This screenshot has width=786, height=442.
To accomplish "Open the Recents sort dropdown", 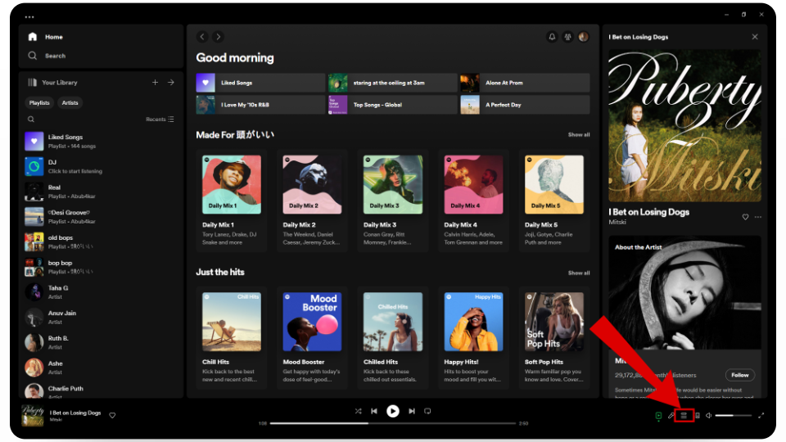I will pos(160,120).
